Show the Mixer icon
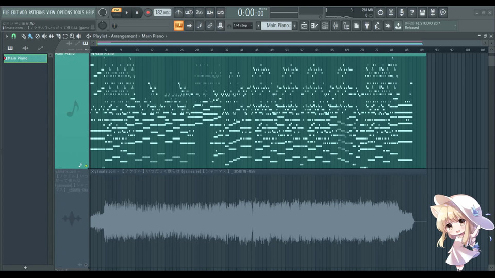The image size is (495, 278). pos(336,26)
